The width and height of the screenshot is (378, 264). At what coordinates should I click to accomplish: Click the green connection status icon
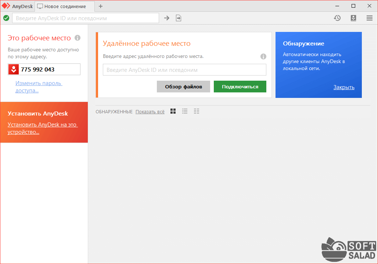point(6,18)
